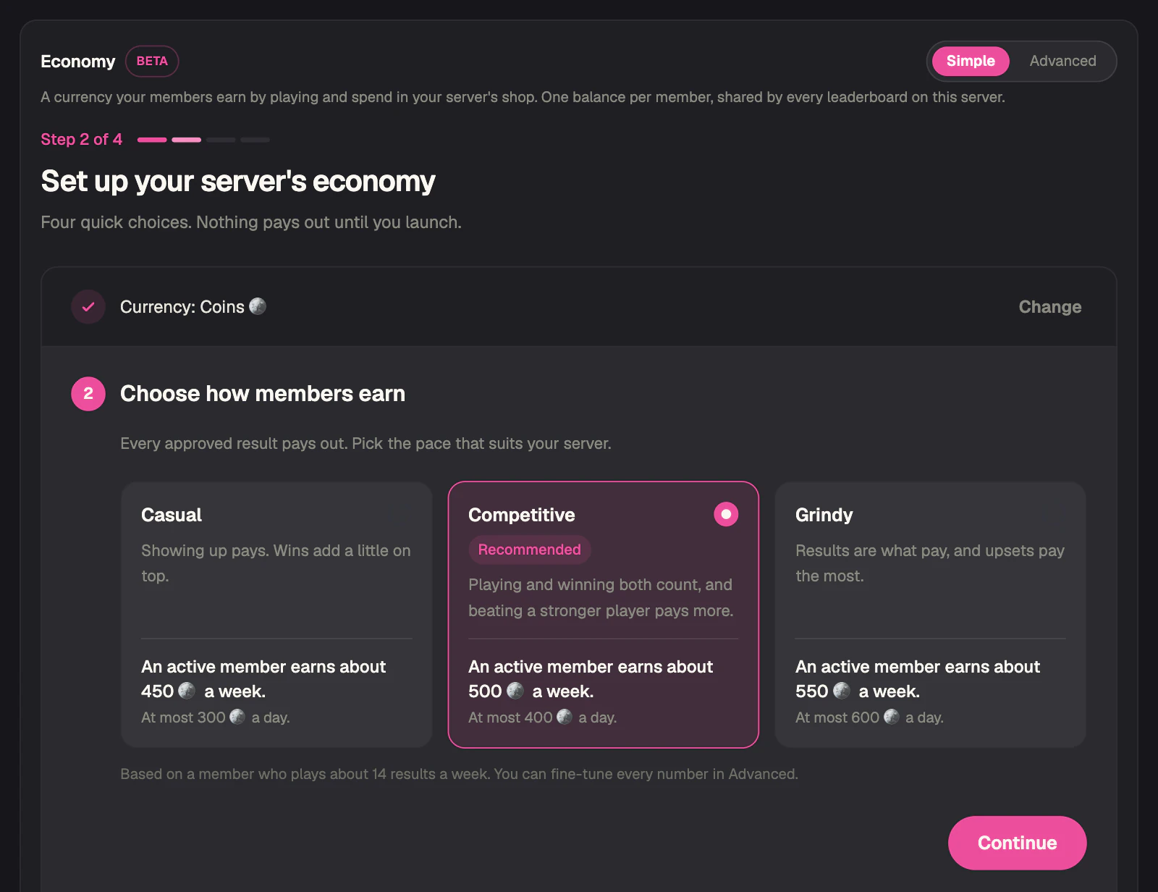Select the Casual earning pace card

(x=276, y=615)
